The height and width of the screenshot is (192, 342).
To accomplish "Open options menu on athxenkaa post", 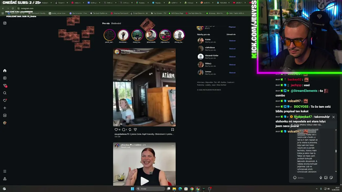I will coord(173,146).
